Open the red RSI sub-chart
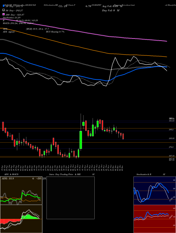Image resolution: width=176 pixels, height=233 pixels. coord(155,219)
